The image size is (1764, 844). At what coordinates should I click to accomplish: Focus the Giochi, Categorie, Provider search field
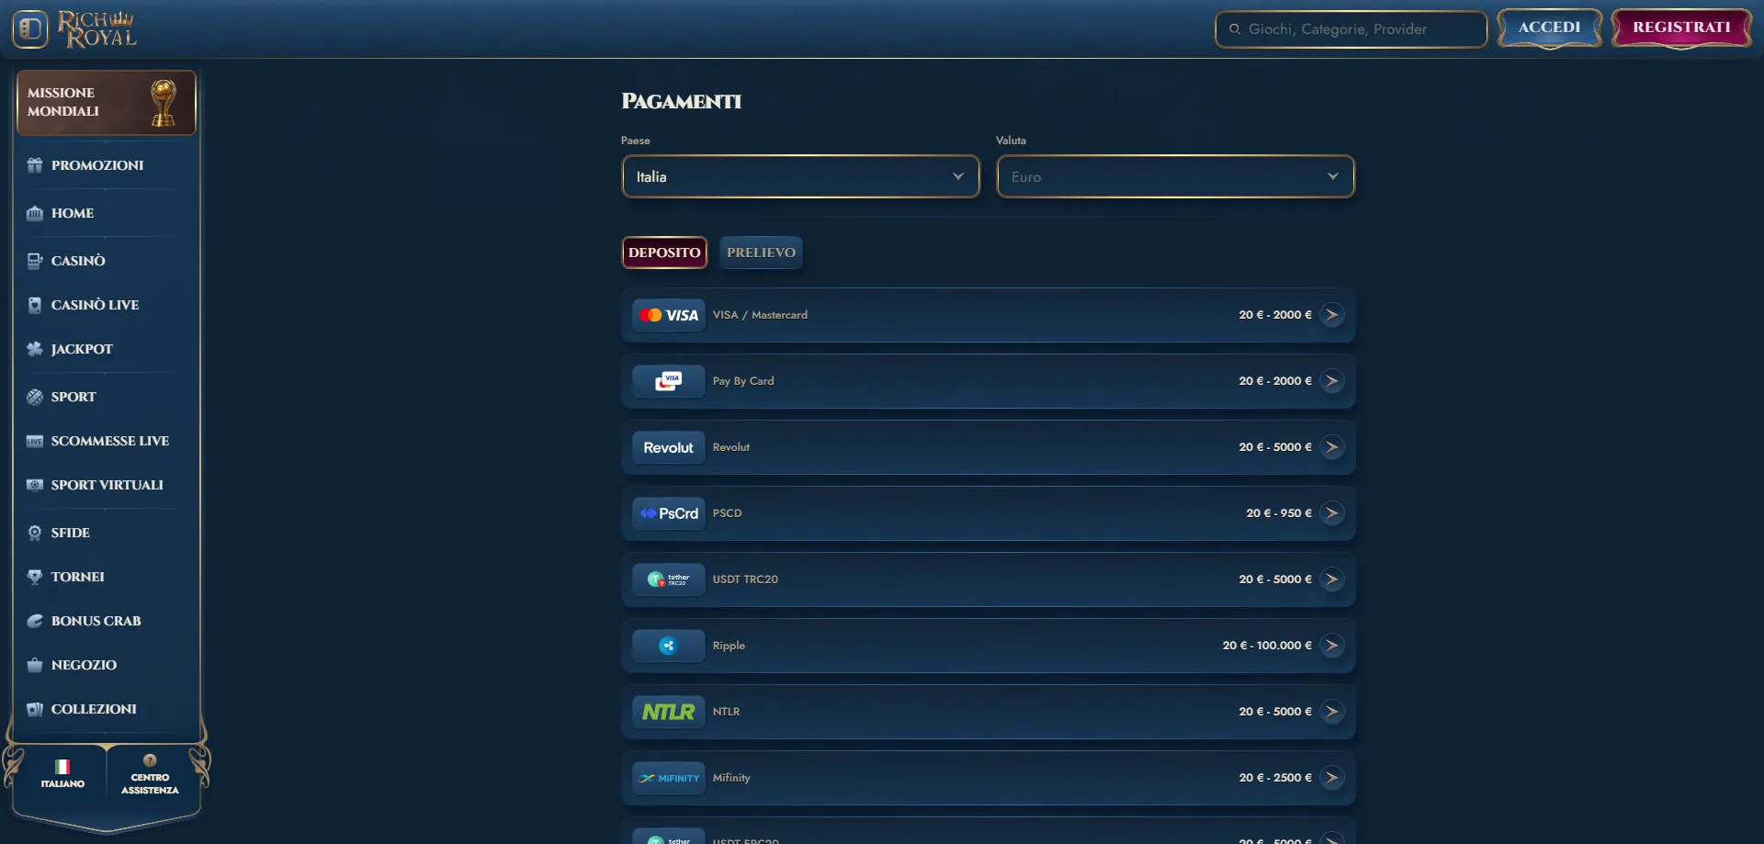tap(1351, 29)
